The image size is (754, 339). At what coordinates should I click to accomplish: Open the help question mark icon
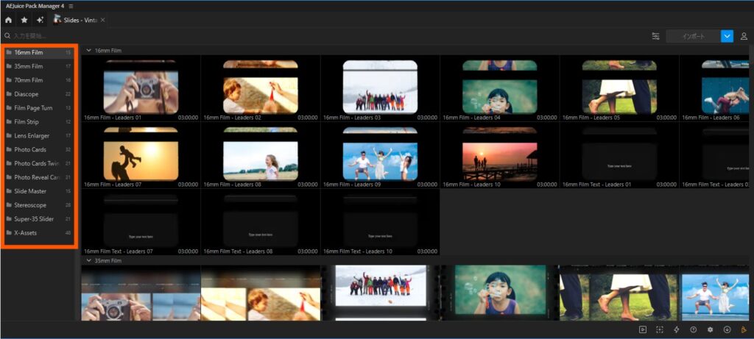point(694,329)
